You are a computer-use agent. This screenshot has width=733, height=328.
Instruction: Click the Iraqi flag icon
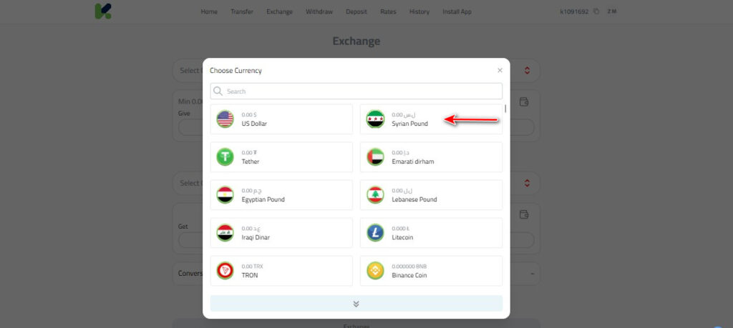pyautogui.click(x=225, y=232)
